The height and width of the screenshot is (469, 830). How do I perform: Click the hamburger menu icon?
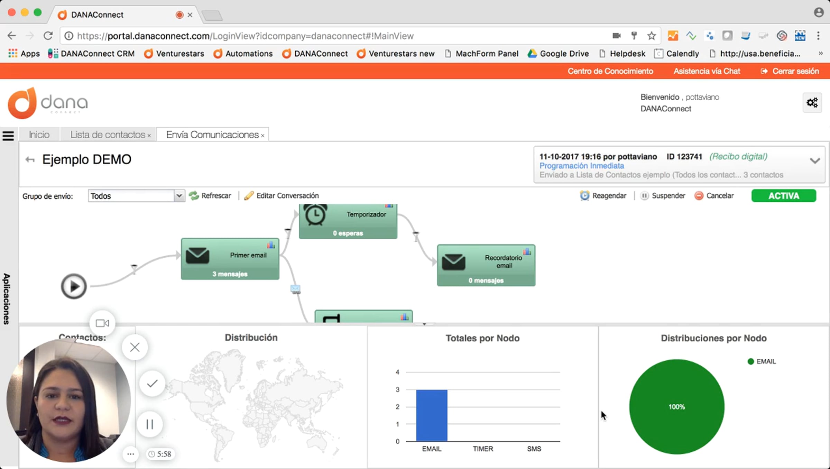point(8,135)
